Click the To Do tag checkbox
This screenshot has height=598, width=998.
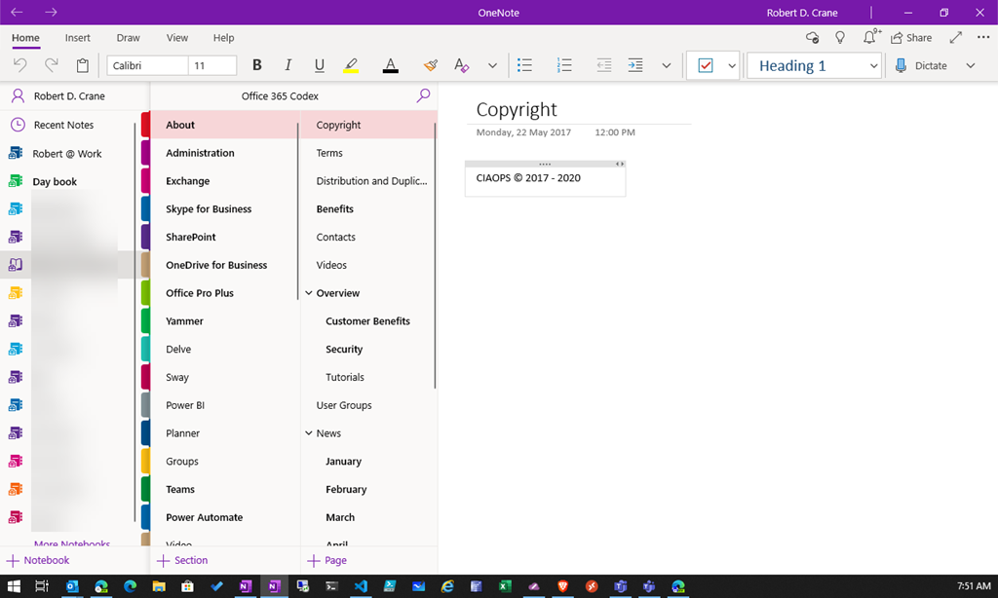[x=706, y=65]
